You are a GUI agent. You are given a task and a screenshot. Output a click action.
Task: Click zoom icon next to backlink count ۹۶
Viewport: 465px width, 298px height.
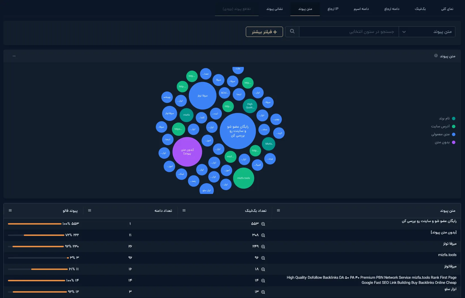tap(263, 258)
